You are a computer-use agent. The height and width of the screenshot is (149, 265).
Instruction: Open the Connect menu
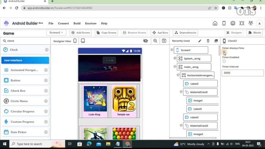tap(63, 24)
